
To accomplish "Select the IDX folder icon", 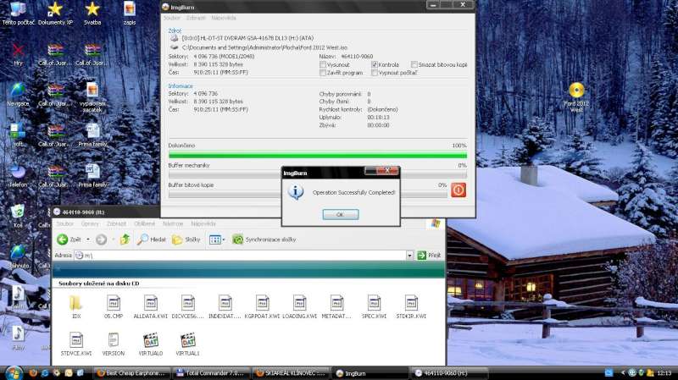I will (x=76, y=303).
